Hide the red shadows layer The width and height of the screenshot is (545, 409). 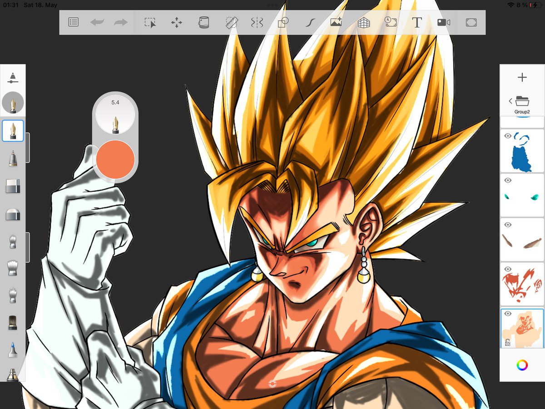click(508, 269)
